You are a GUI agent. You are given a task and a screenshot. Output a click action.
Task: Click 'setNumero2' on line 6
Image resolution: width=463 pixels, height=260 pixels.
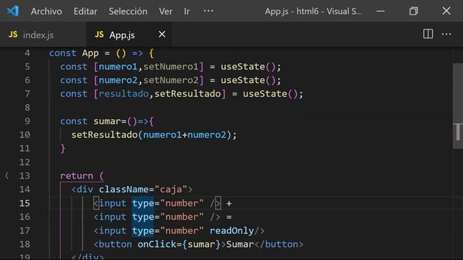(171, 80)
